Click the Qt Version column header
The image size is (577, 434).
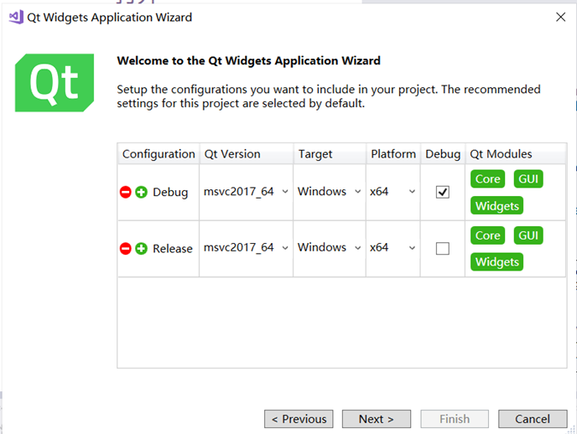247,154
